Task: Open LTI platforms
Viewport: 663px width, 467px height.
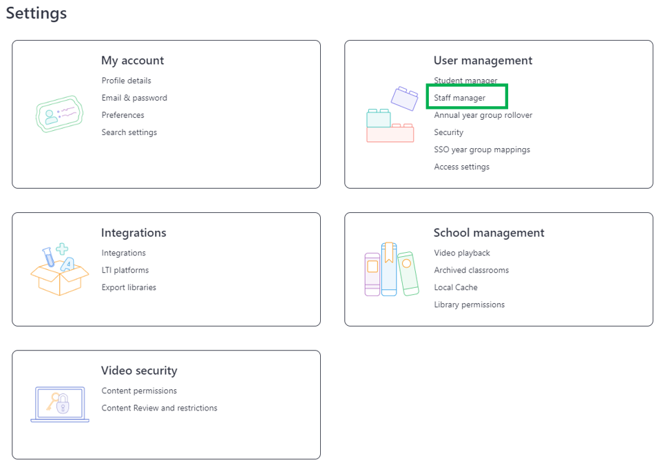Action: [x=125, y=270]
